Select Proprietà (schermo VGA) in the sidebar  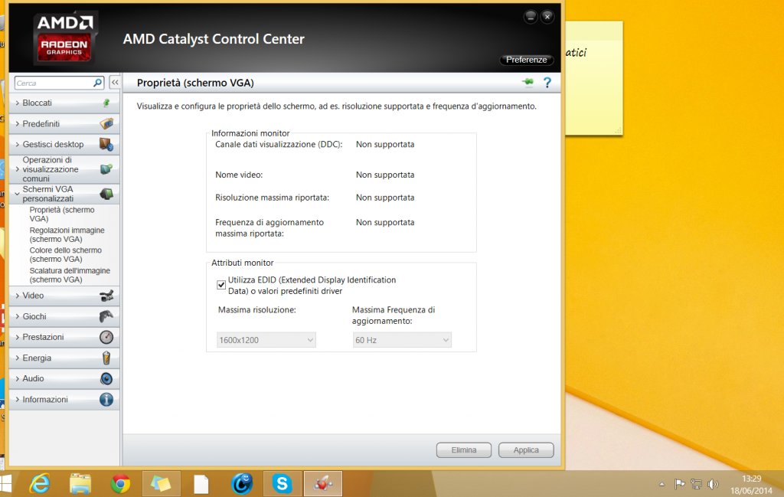62,214
